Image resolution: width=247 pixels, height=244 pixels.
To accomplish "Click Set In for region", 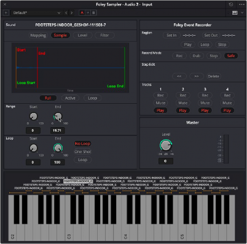I will tap(171, 35).
